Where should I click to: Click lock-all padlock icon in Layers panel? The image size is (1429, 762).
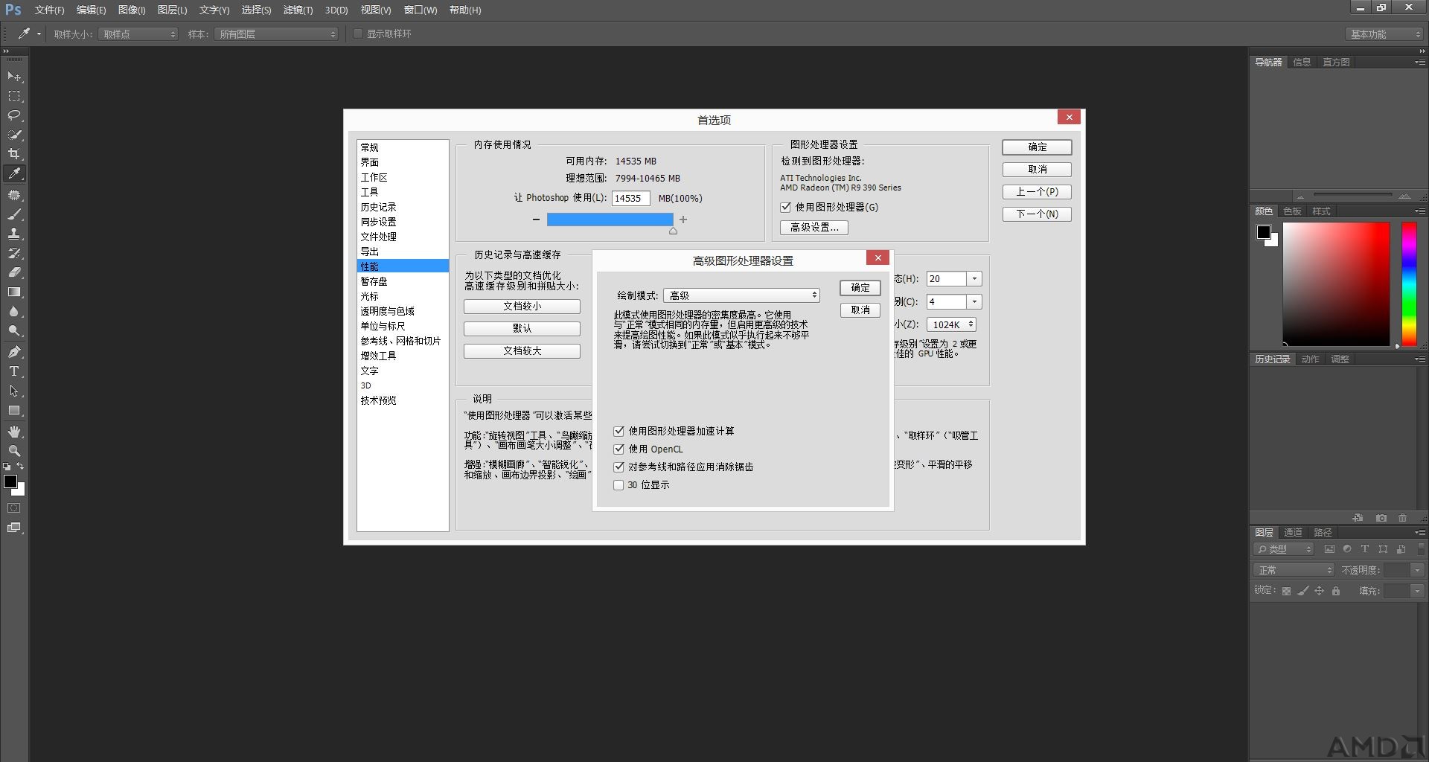pos(1336,591)
